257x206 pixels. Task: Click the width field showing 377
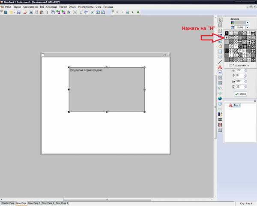239,81
